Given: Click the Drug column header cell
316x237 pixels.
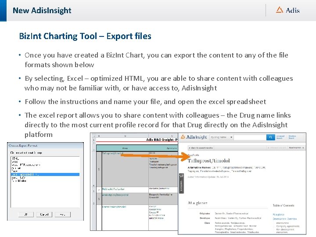Looking at the screenshot, I should [125, 148].
